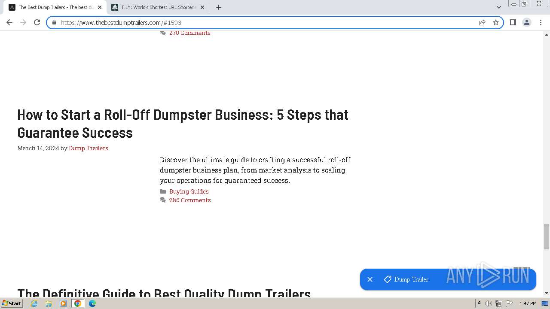Open the Action Center flag icon

click(x=509, y=303)
